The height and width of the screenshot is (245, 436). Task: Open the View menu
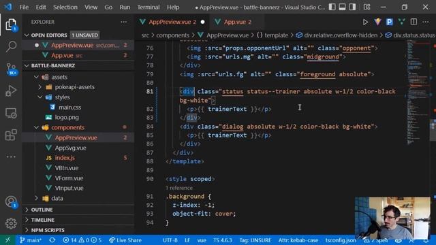tap(91, 7)
